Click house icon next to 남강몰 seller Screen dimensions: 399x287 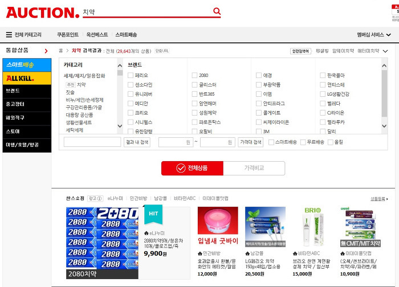247,253
